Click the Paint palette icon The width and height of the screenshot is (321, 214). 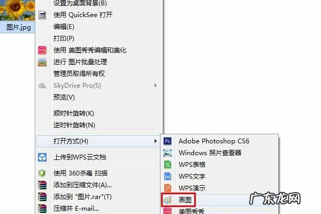[167, 200]
